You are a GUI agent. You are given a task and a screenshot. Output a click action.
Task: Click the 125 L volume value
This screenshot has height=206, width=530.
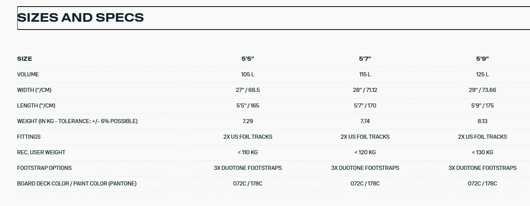pos(482,75)
